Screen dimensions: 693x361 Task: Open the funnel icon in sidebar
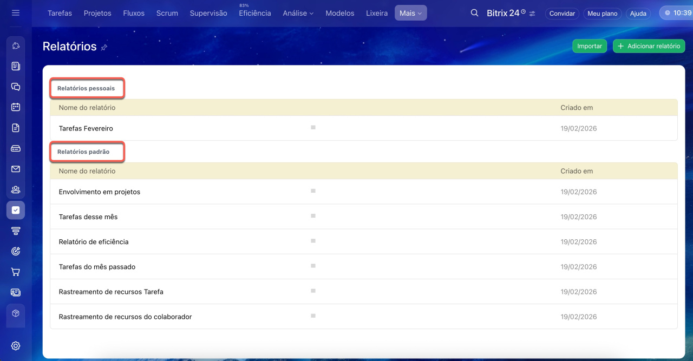[x=16, y=231]
